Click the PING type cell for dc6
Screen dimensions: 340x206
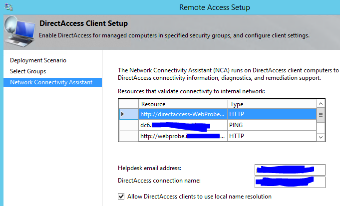(x=272, y=125)
